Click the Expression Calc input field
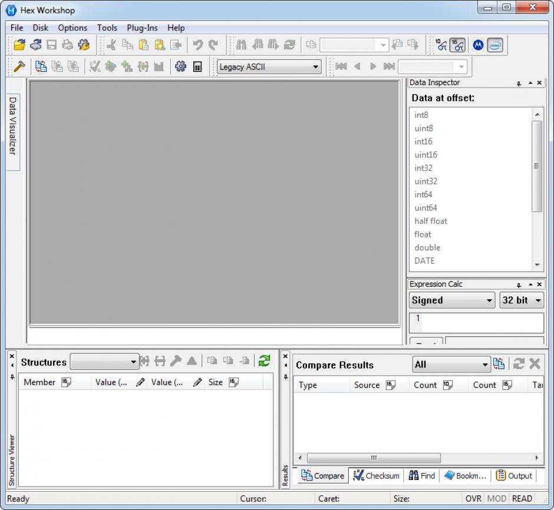554x510 pixels. [476, 323]
